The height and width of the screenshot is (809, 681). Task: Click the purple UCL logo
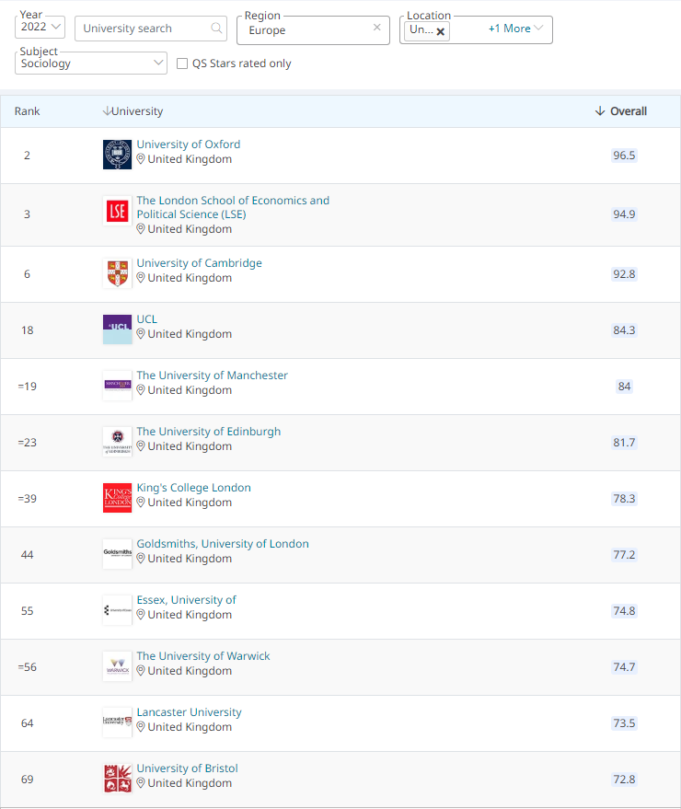coord(117,329)
